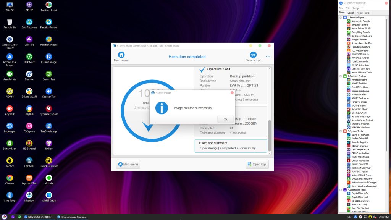This screenshot has height=220, width=391.
Task: Click the volume icon in system tray
Action: tap(375, 217)
